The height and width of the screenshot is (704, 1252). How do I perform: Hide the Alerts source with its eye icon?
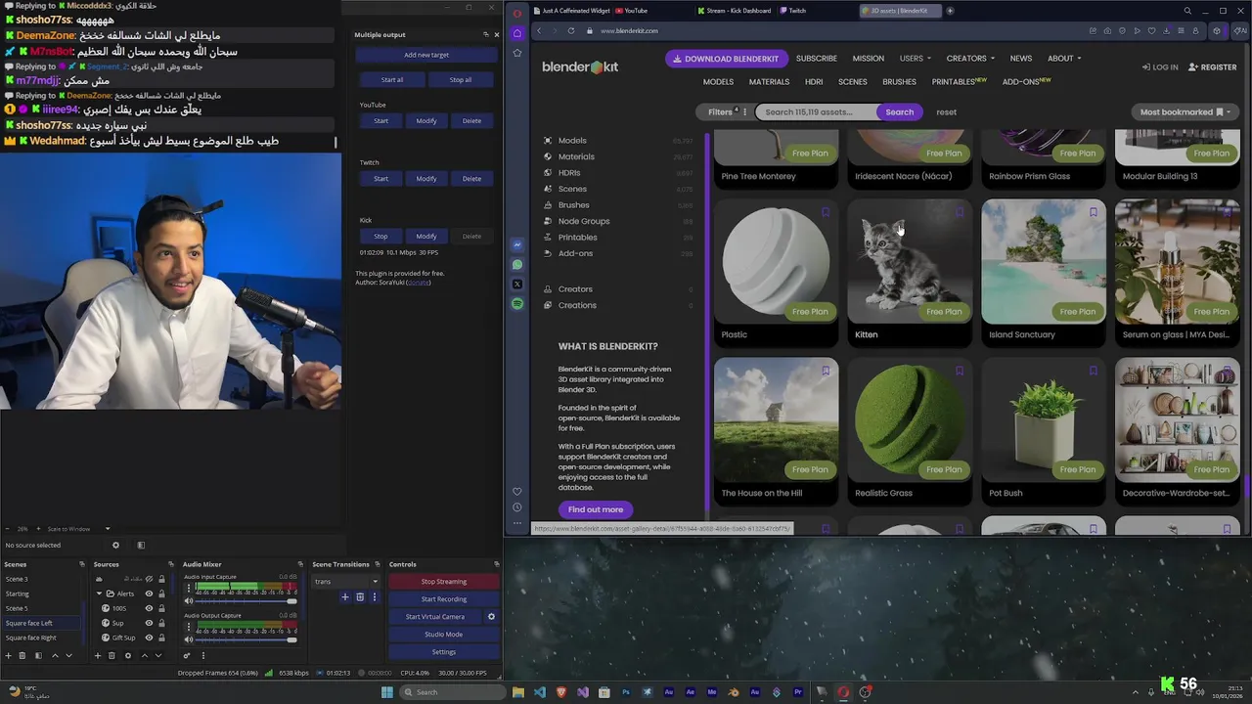click(149, 594)
